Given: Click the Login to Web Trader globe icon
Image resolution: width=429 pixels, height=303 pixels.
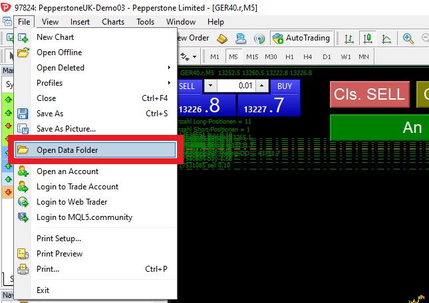Looking at the screenshot, I should pyautogui.click(x=23, y=202).
